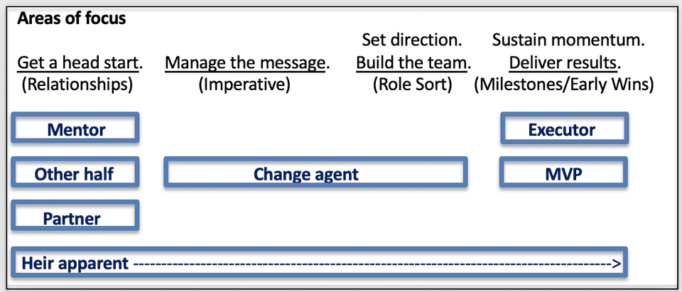Image resolution: width=682 pixels, height=292 pixels.
Task: Select the (Relationships) subtitle
Action: 77,85
